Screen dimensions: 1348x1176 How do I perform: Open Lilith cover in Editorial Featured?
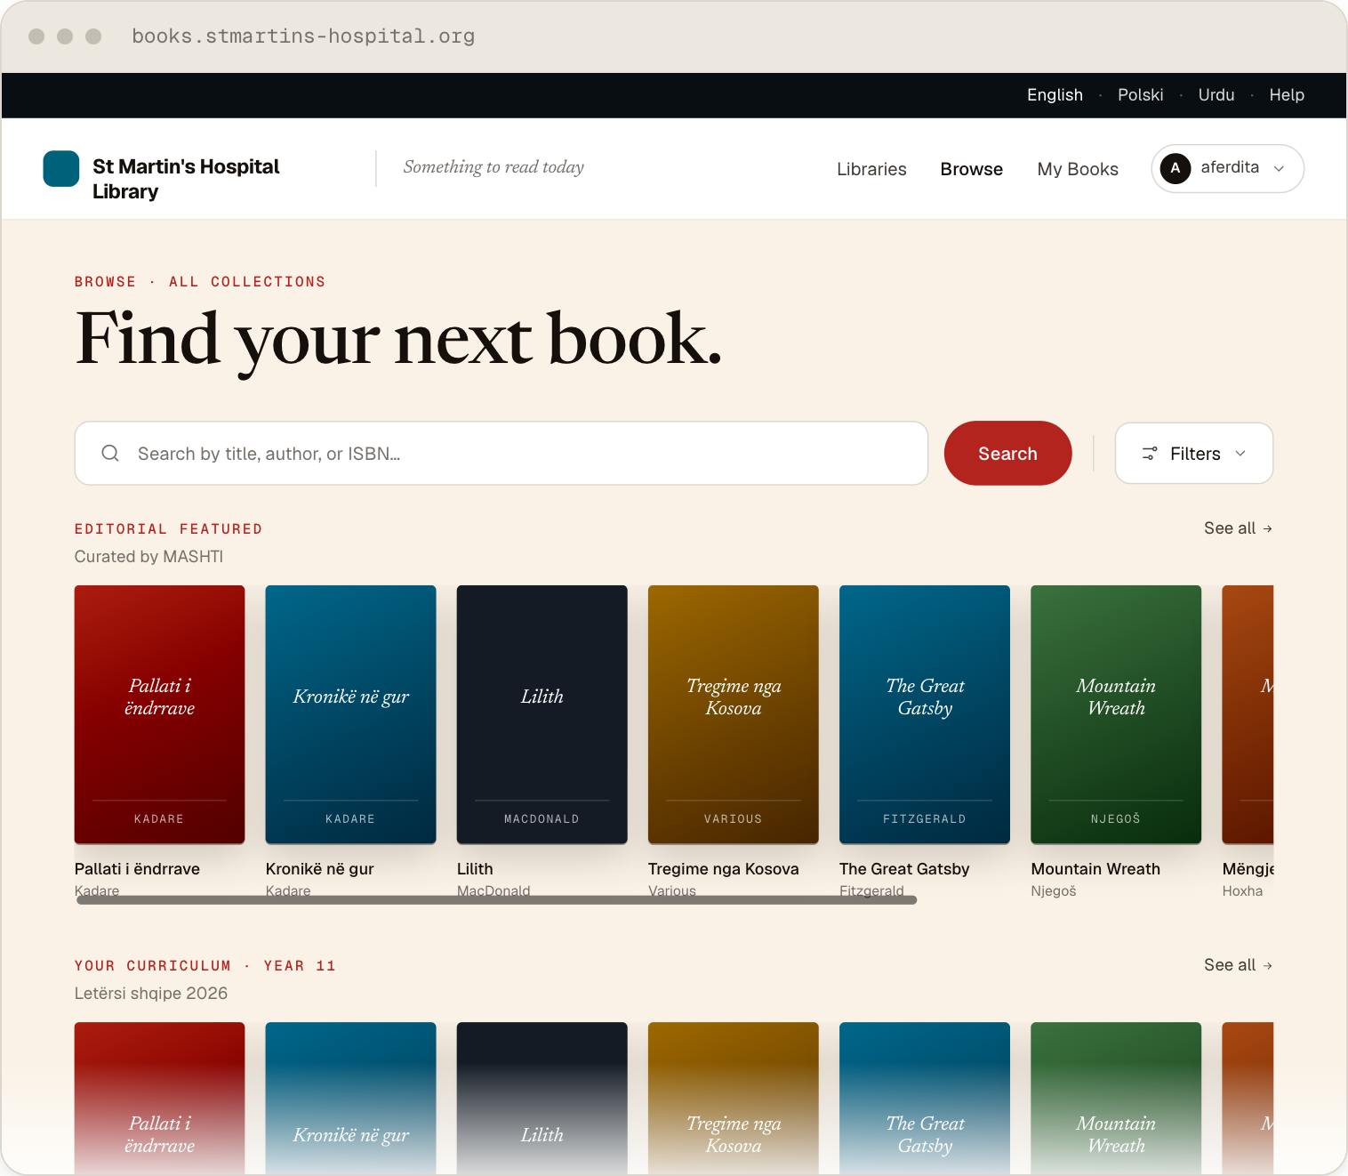point(542,714)
